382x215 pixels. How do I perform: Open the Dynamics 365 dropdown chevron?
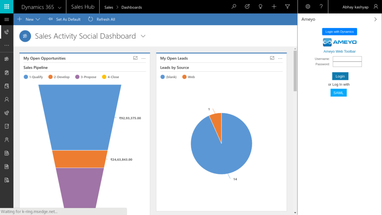[x=60, y=7]
